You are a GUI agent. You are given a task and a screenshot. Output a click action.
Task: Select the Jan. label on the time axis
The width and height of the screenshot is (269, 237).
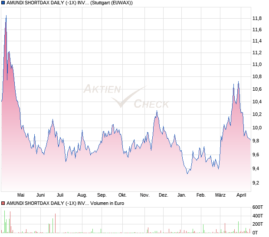click(x=182, y=195)
